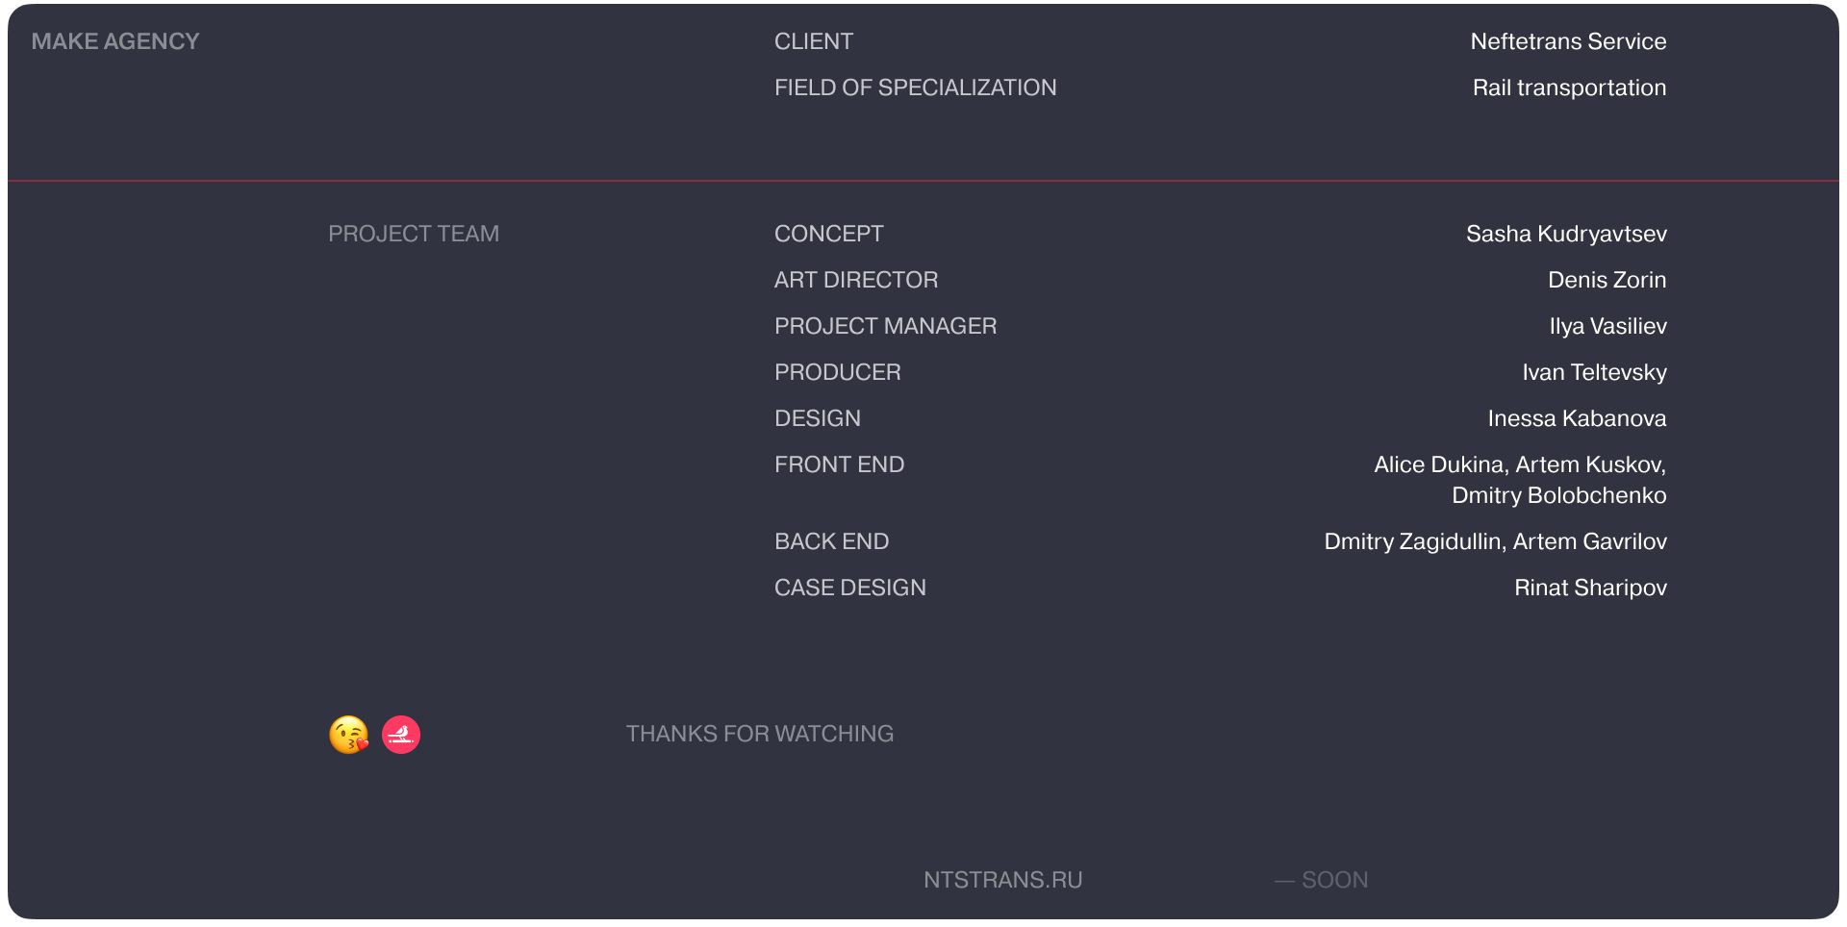Click Sasha Kudryavtsev's name
1847x927 pixels.
(x=1566, y=234)
